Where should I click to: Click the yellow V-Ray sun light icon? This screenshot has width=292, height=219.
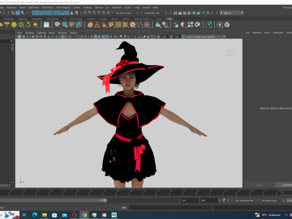[35, 25]
